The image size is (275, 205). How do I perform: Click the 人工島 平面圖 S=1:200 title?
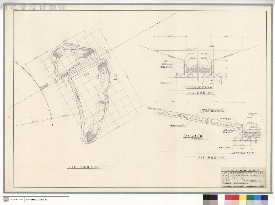tap(83, 167)
